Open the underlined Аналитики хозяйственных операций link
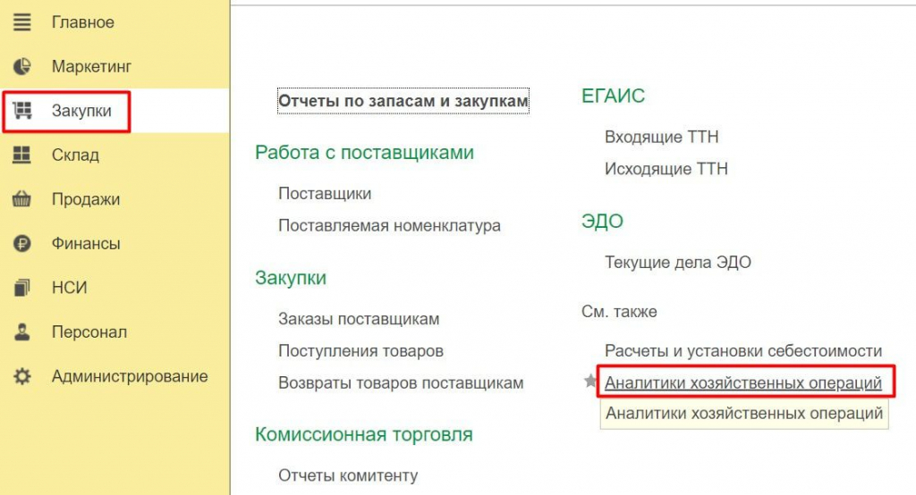The height and width of the screenshot is (495, 916). click(x=743, y=383)
